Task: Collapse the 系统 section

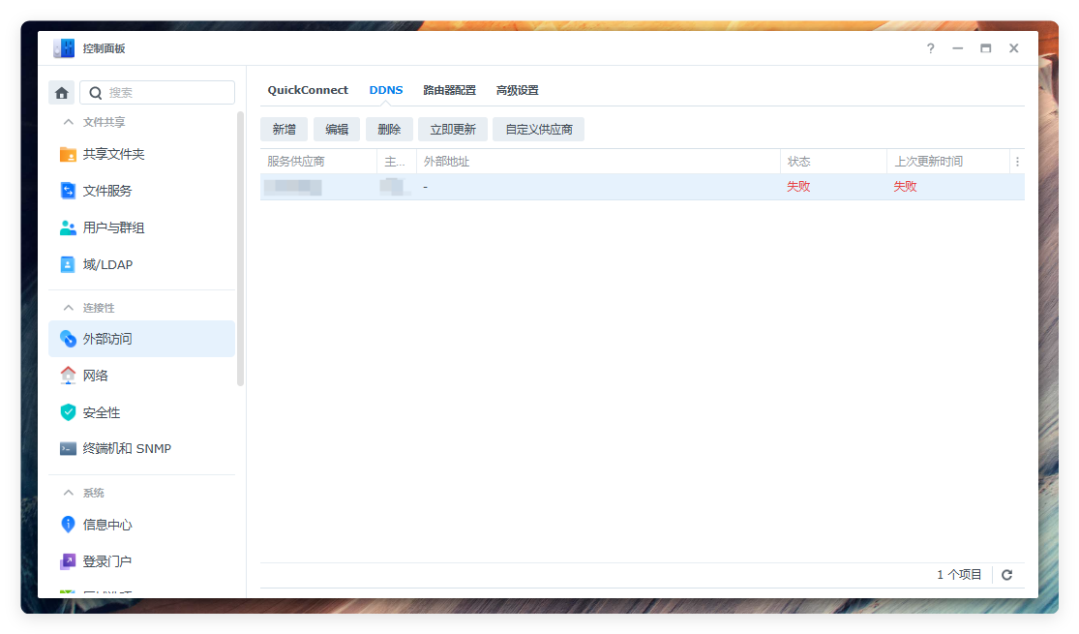Action: 68,493
